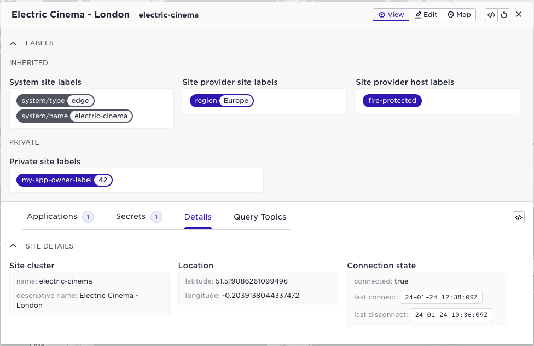
Task: Switch to View mode
Action: pyautogui.click(x=391, y=15)
